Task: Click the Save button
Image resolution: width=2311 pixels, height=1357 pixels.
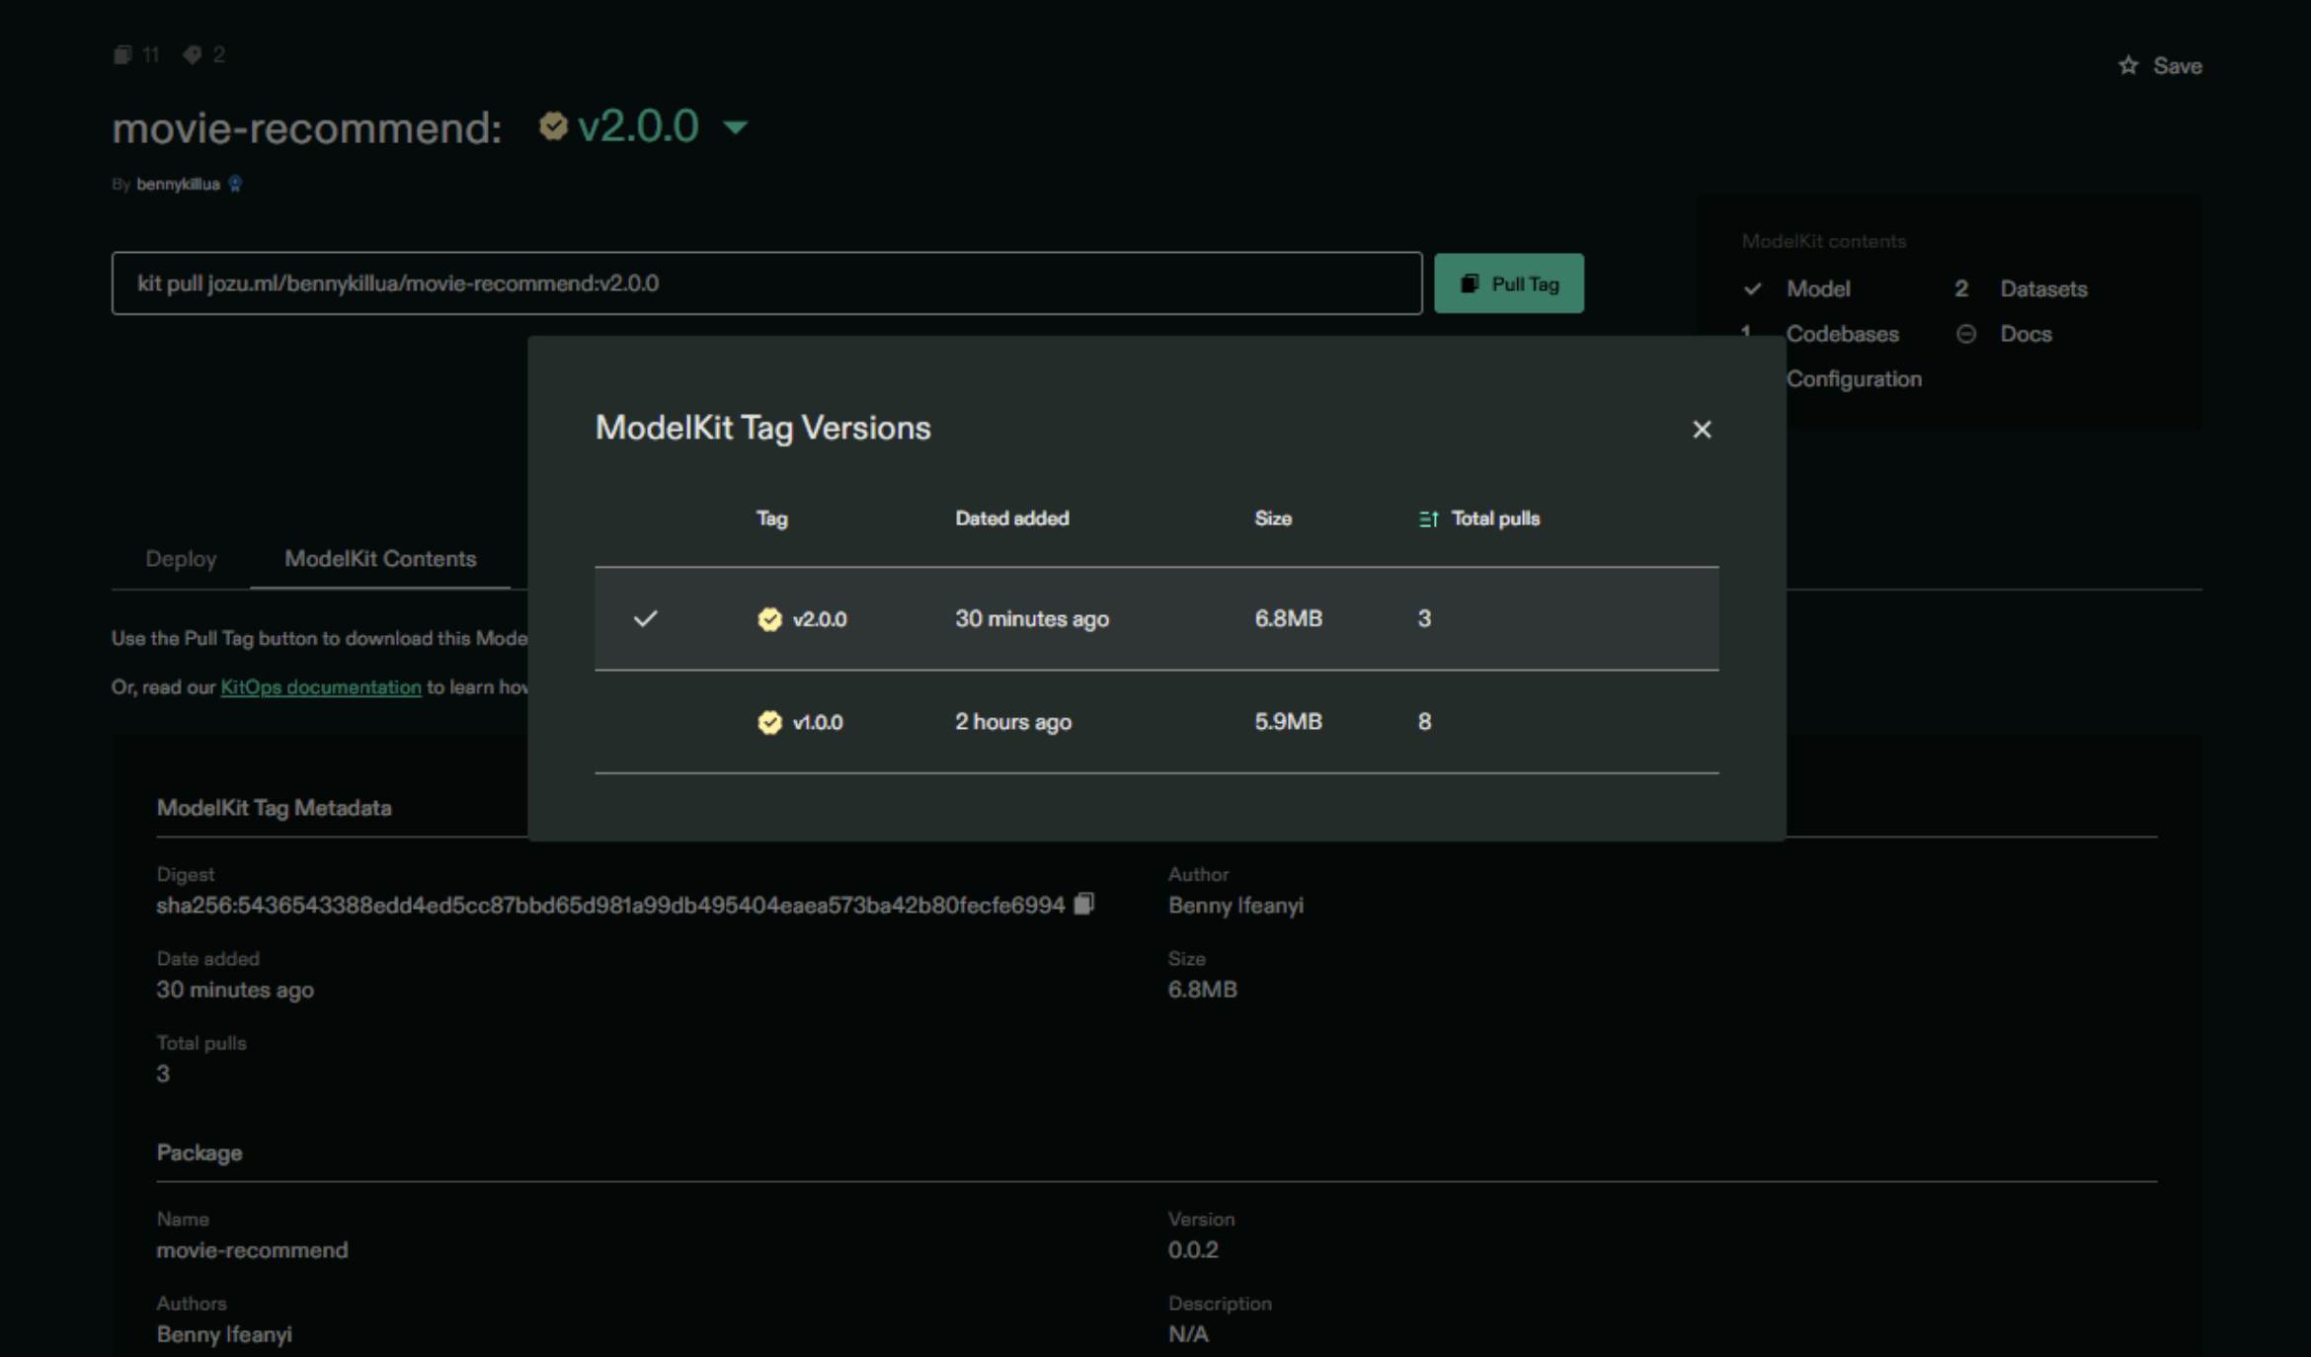Action: coord(2160,66)
